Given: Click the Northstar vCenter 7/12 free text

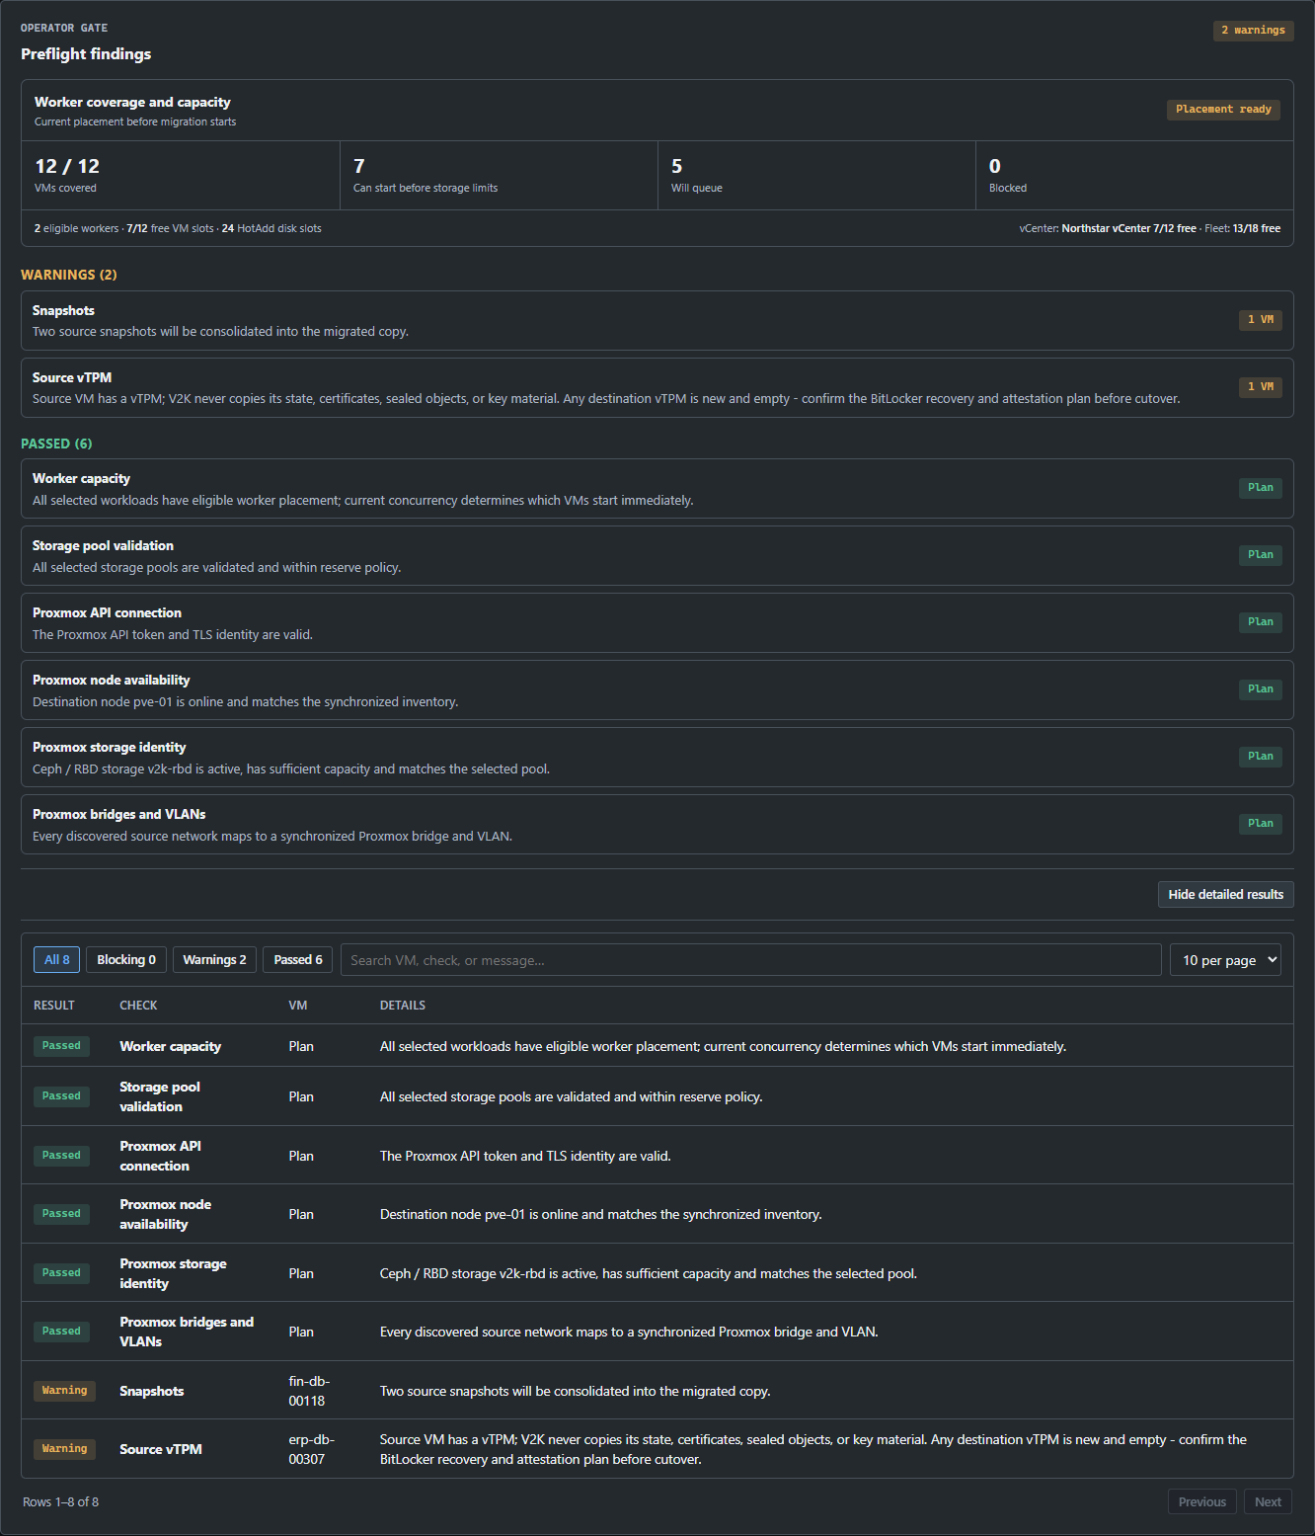Looking at the screenshot, I should click(1128, 228).
